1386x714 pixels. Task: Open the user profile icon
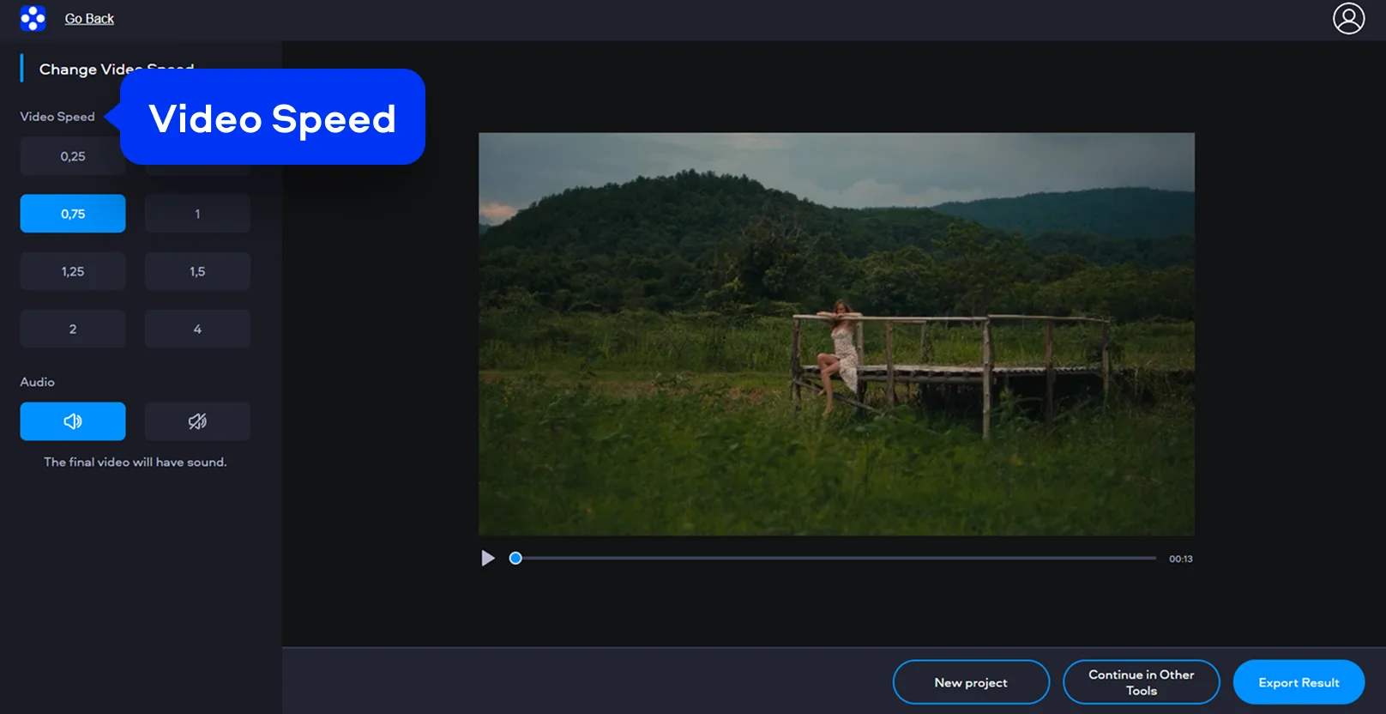tap(1348, 18)
